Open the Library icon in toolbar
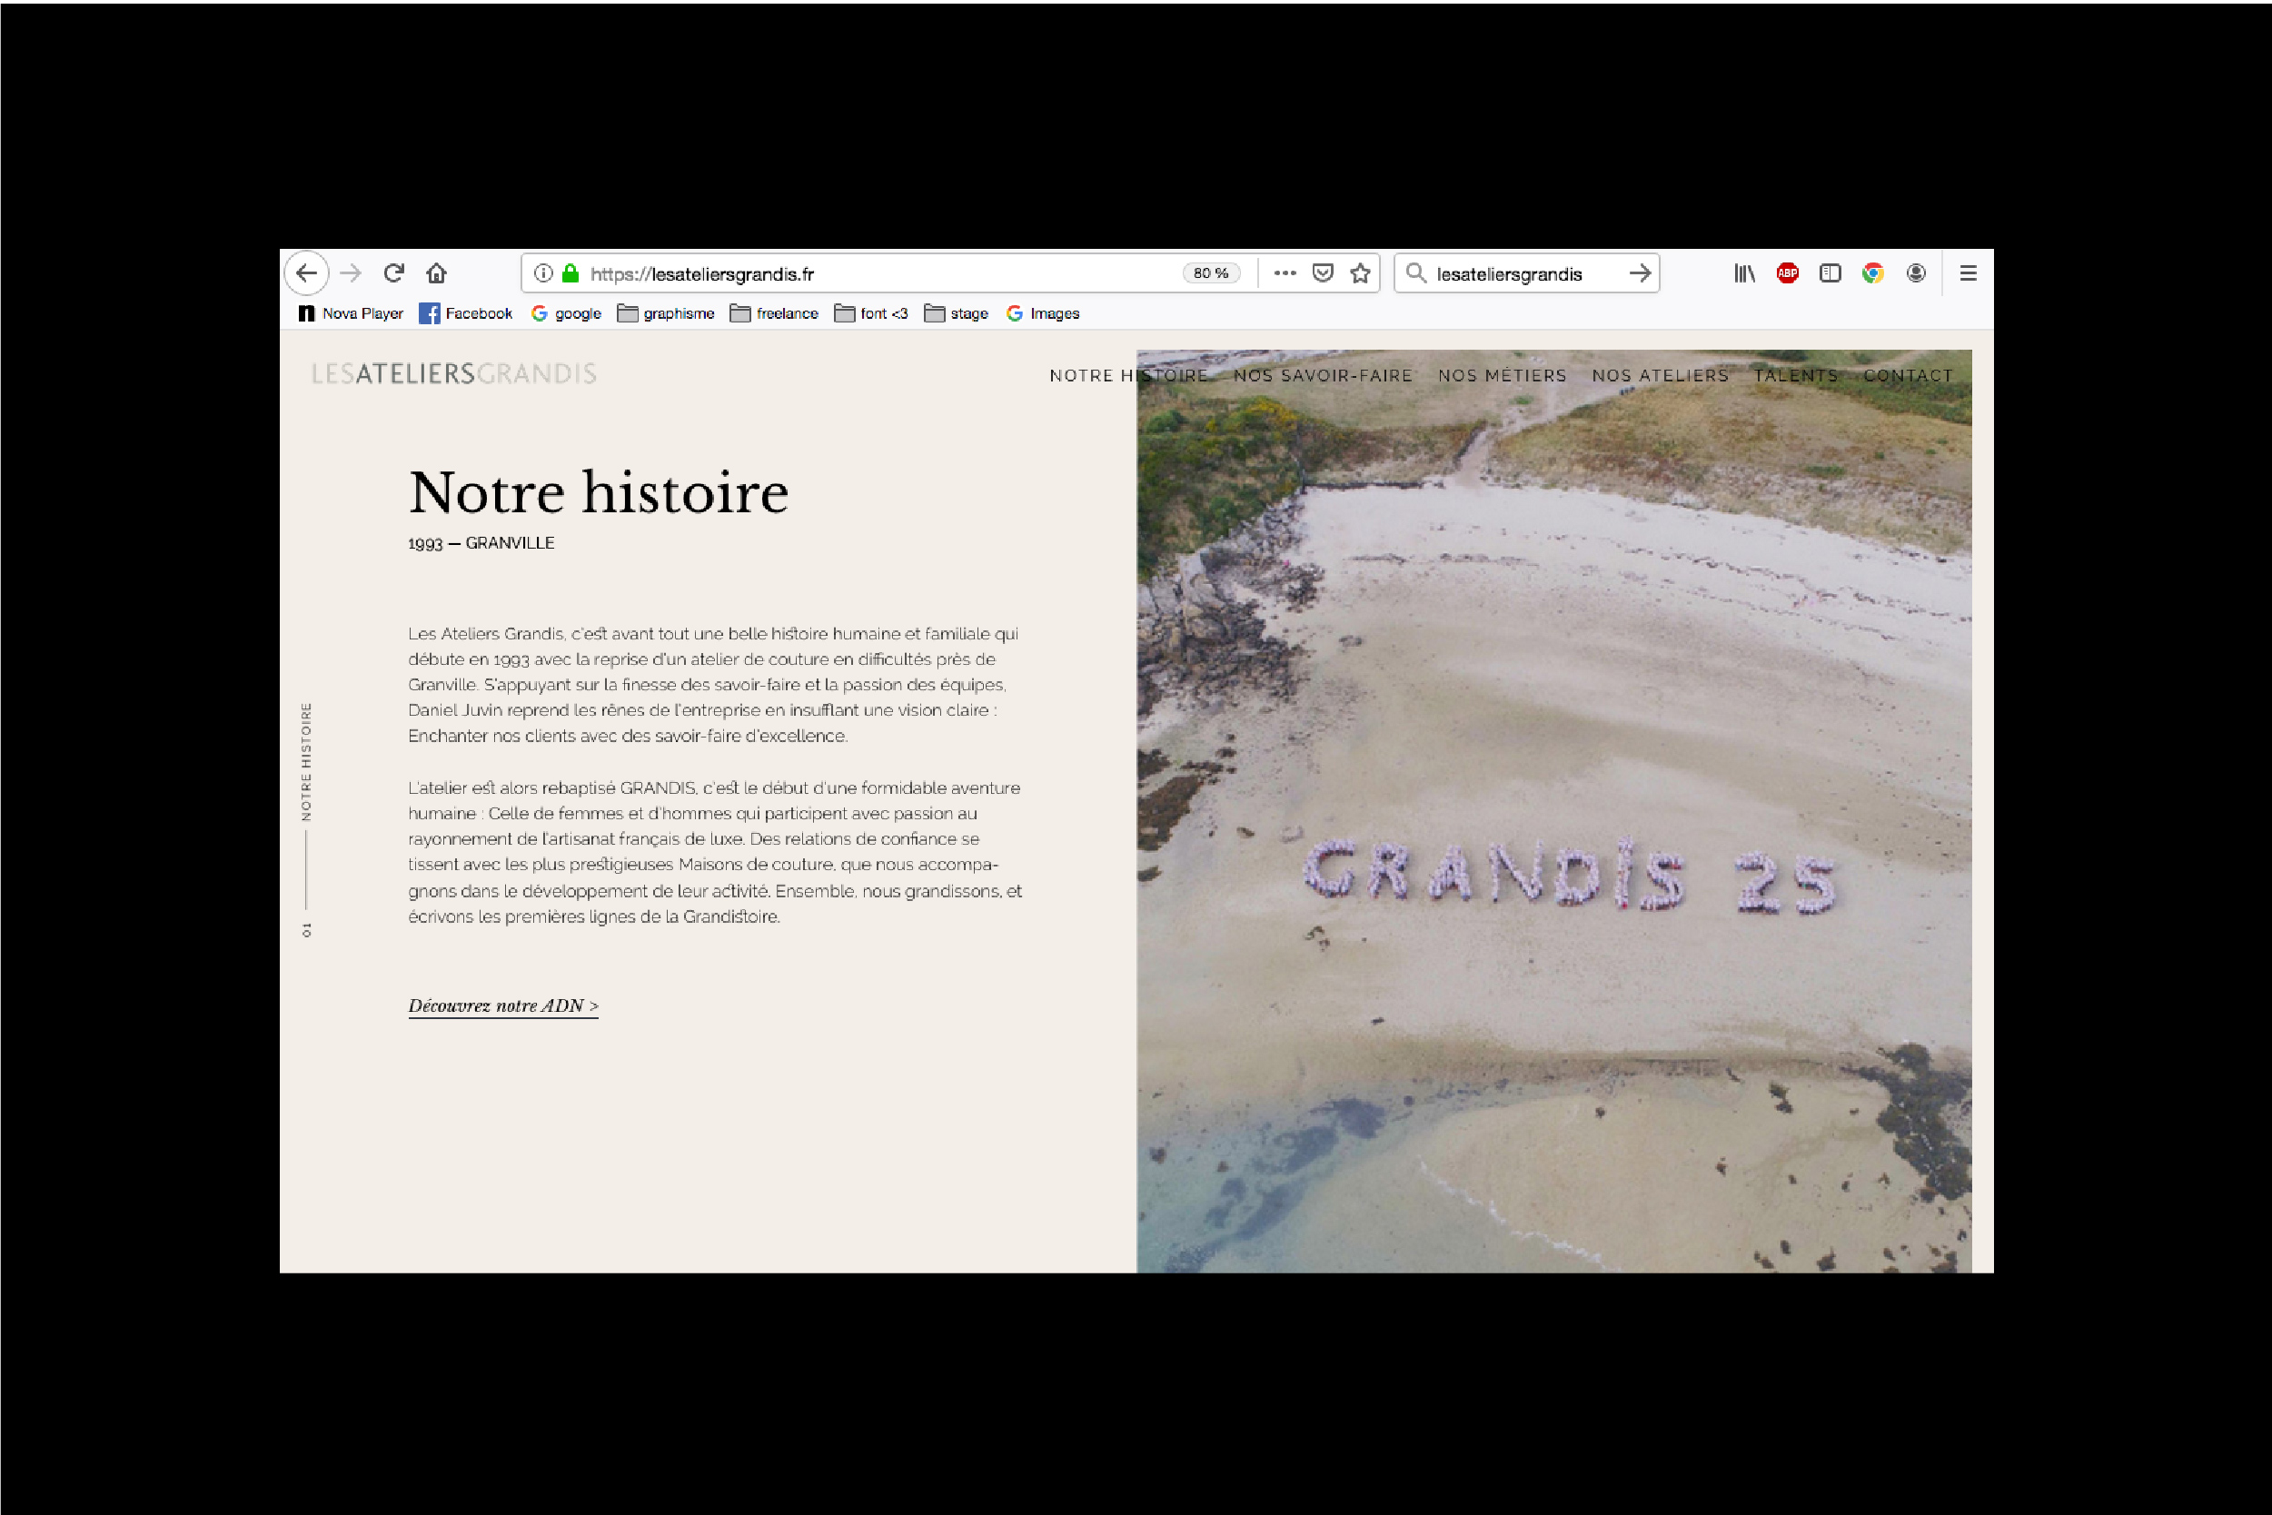 click(1744, 273)
